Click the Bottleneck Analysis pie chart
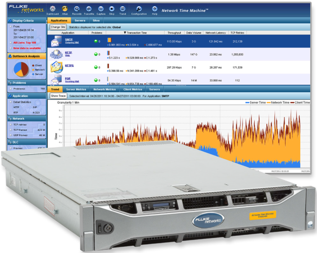This screenshot has height=253, width=317. [x=21, y=69]
